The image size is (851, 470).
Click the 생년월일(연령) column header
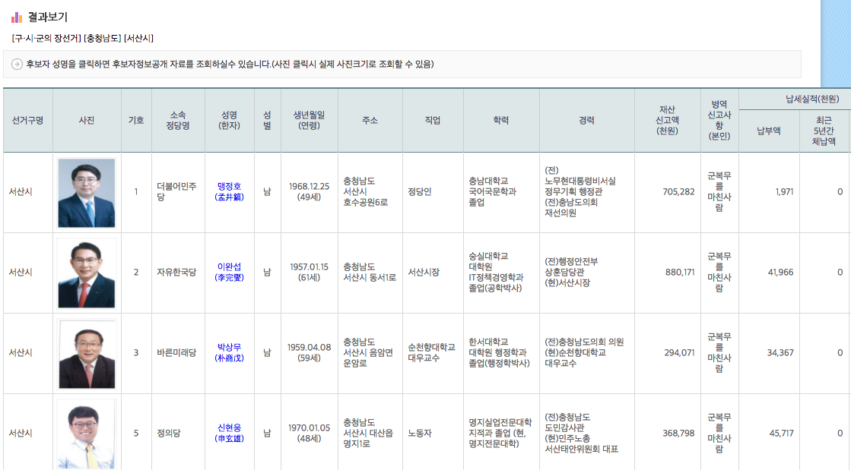310,120
